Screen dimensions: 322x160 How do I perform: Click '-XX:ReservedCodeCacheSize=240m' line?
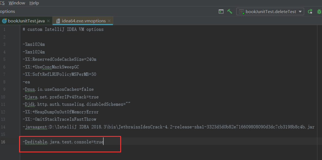pos(60,59)
